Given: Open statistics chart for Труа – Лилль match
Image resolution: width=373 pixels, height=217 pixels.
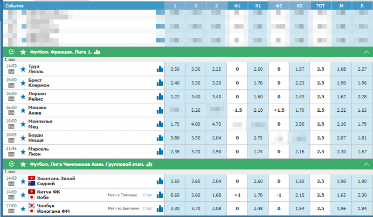Looking at the screenshot, I should click(160, 69).
